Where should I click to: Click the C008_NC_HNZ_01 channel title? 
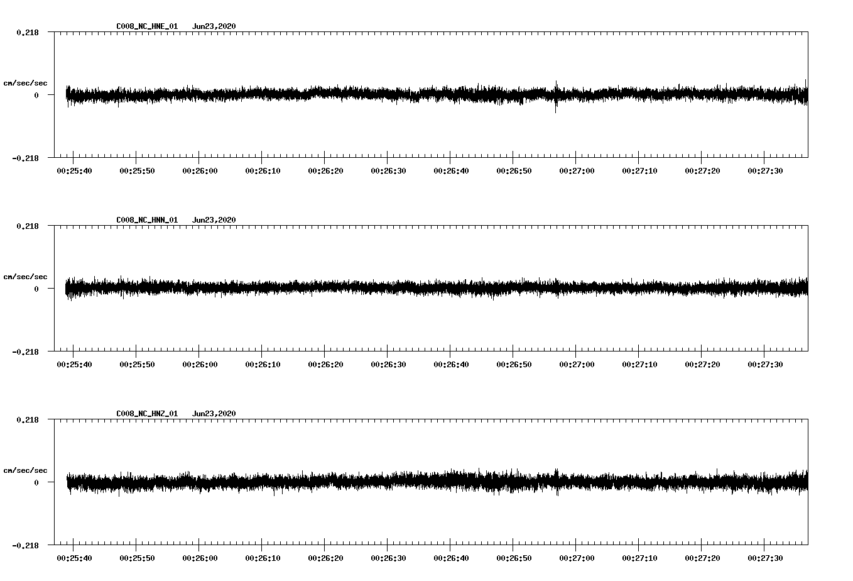coord(147,414)
